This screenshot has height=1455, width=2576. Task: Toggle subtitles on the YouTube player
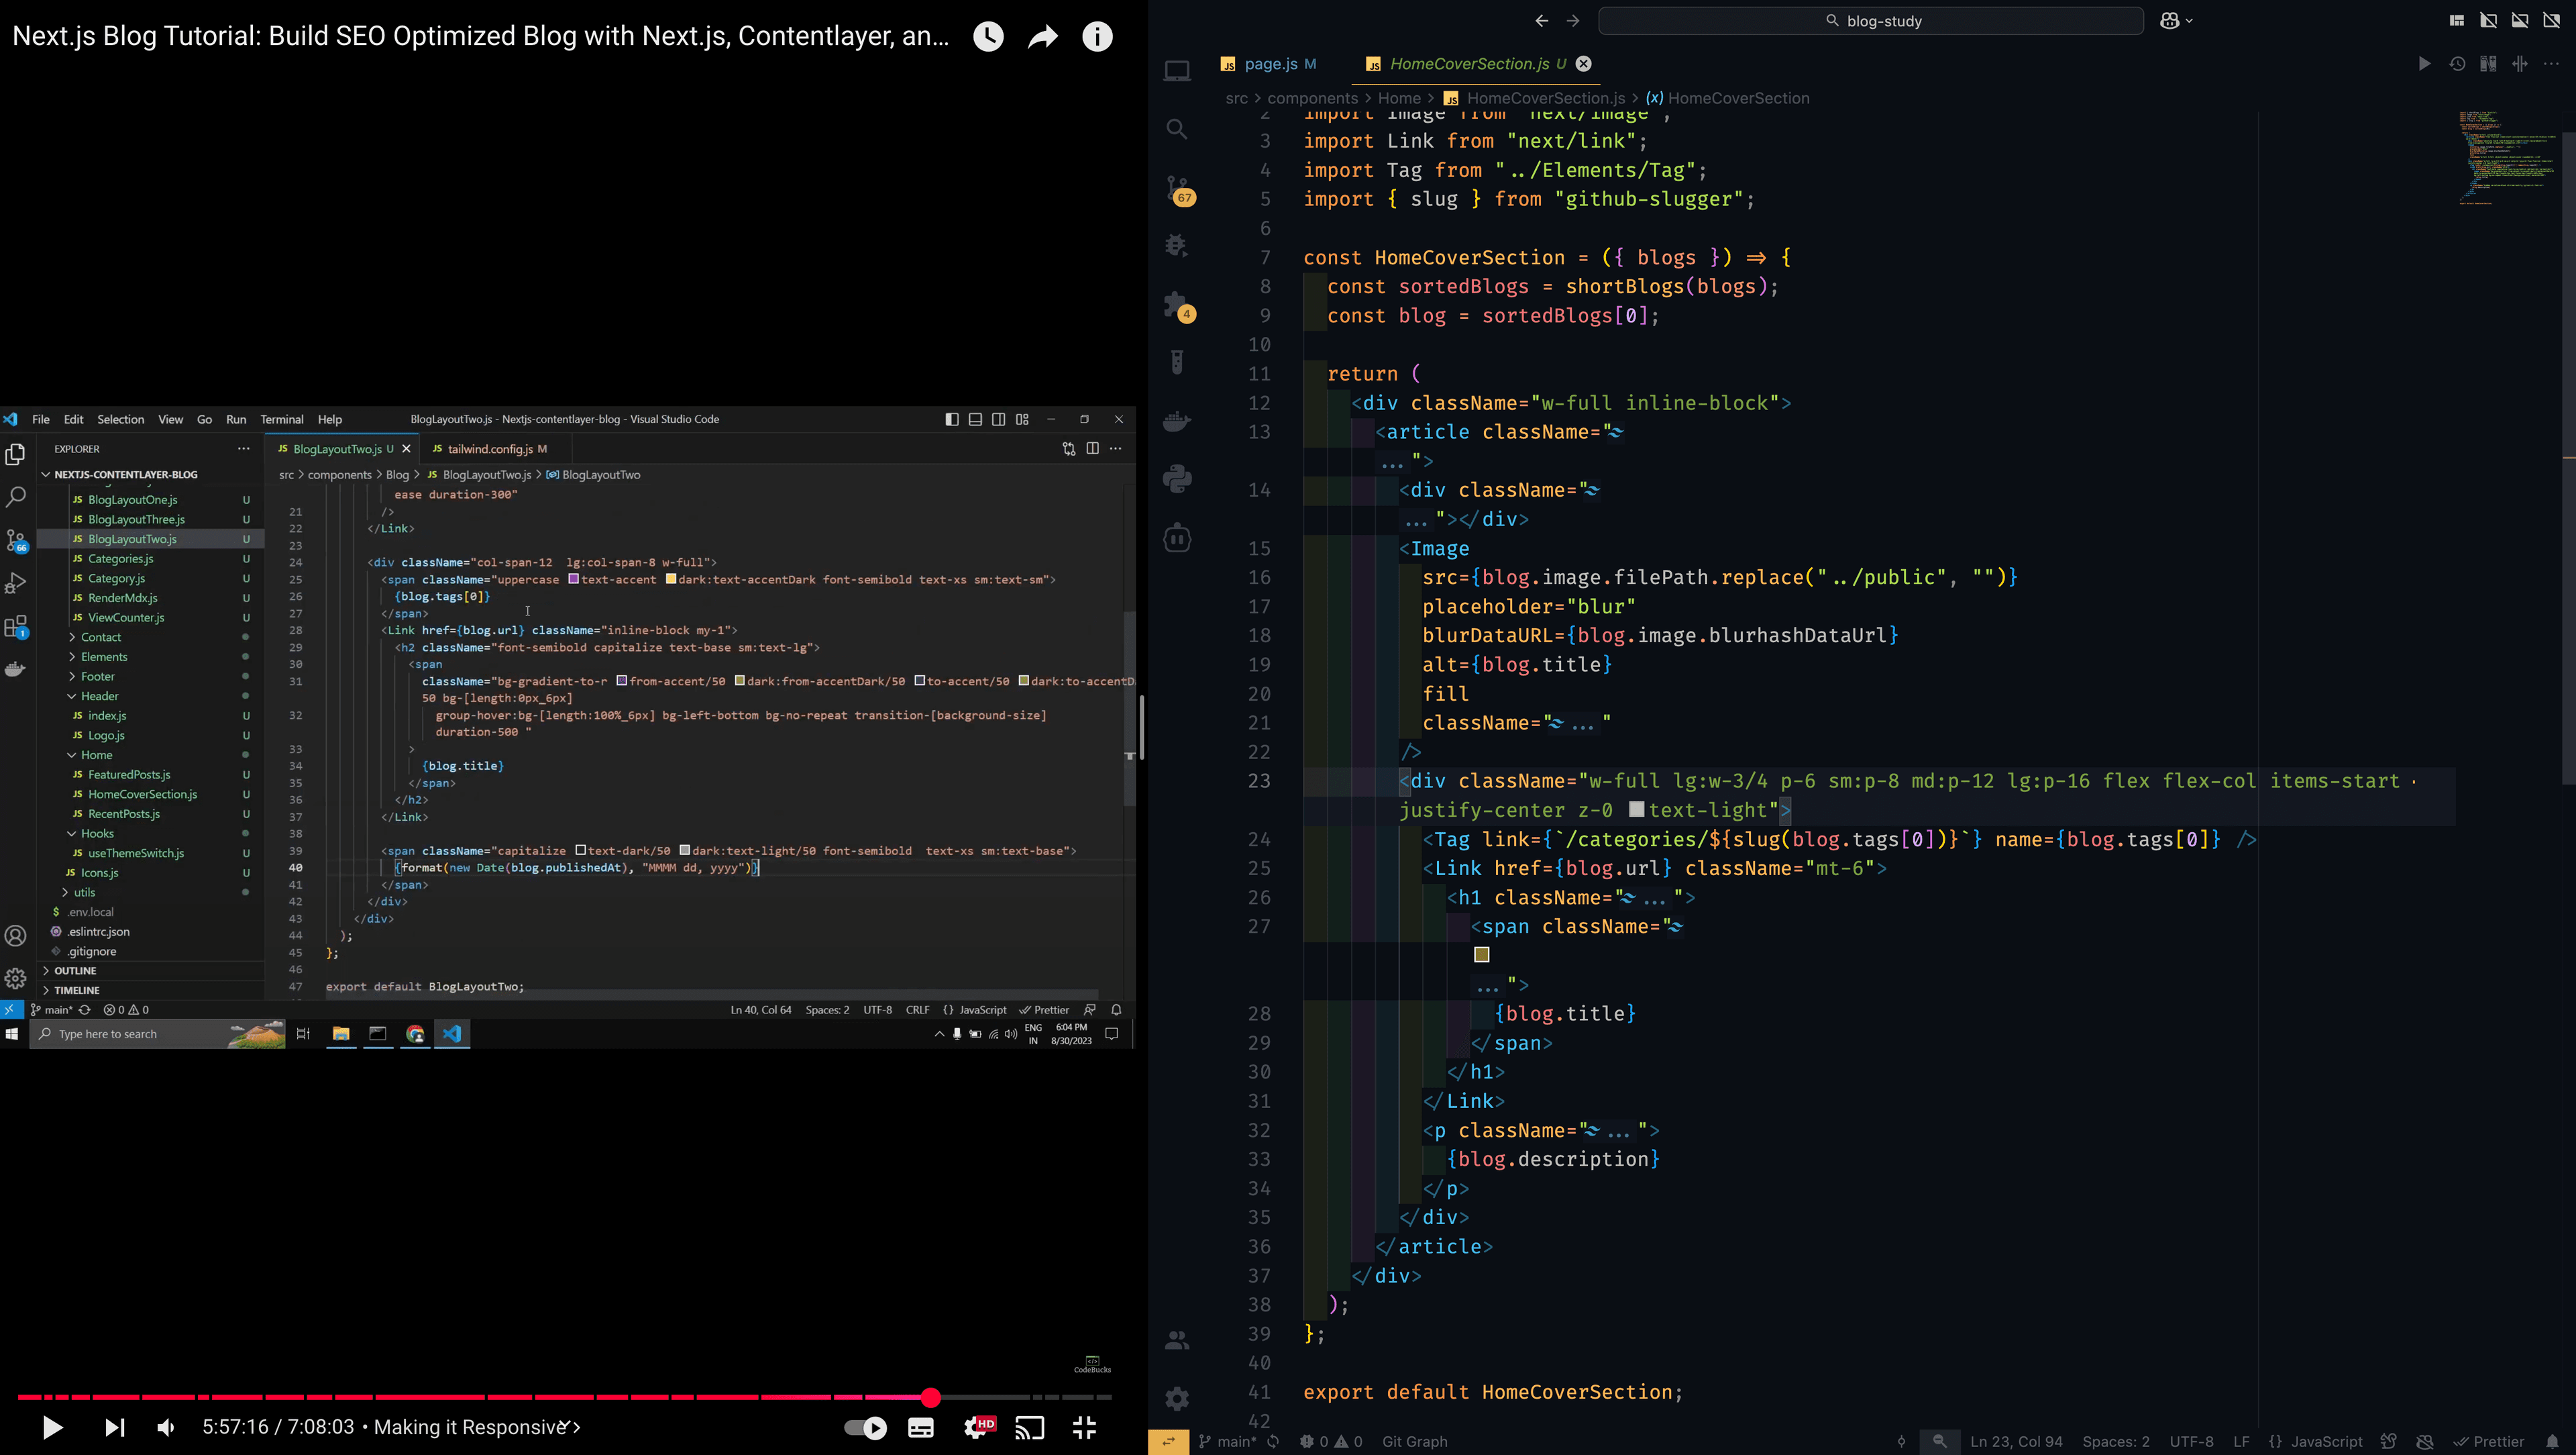click(921, 1428)
